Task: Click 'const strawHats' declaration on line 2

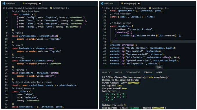Action: coord(21,14)
